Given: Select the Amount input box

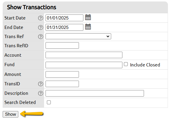Looking at the screenshot, I should pos(62,74).
